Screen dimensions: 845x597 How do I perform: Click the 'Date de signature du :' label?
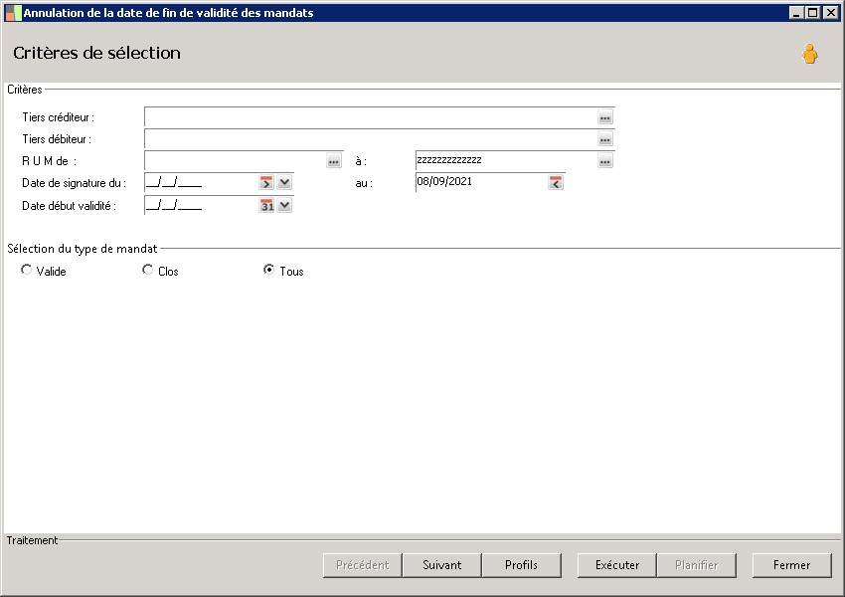click(74, 183)
